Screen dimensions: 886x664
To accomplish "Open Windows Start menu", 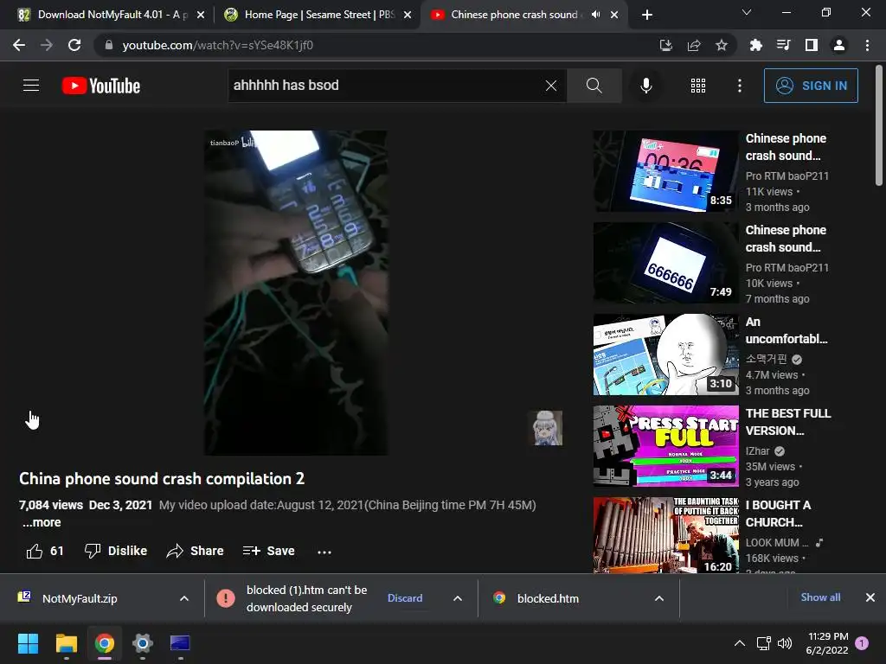I will (28, 643).
